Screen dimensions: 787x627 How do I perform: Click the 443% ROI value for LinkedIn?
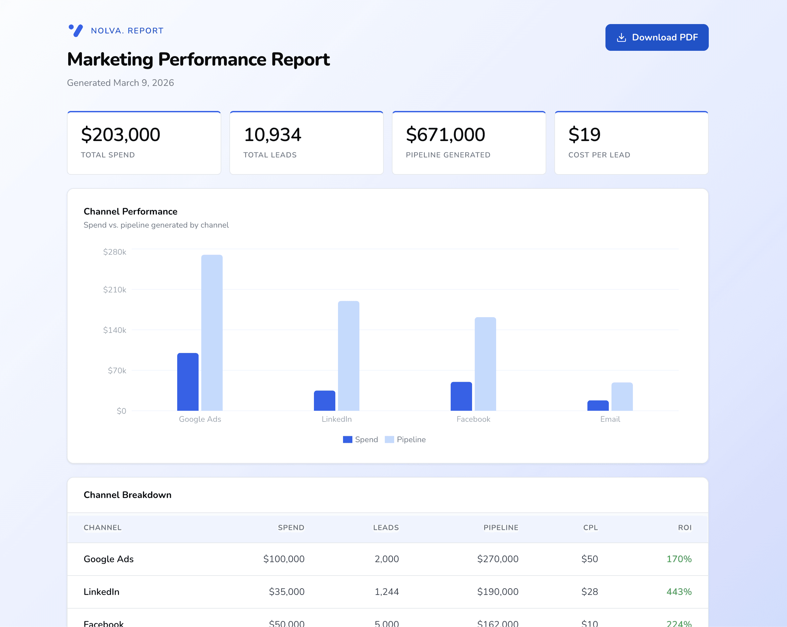[x=679, y=592]
